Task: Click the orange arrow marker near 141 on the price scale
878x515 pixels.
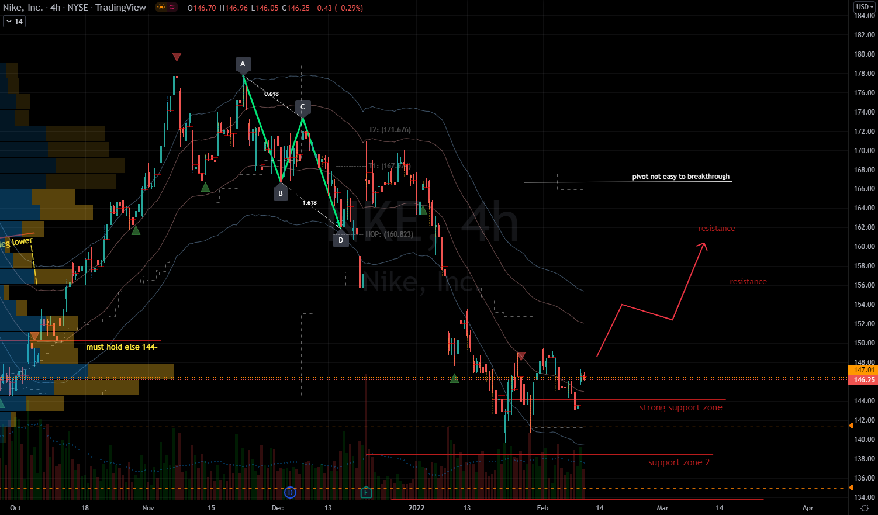Action: (x=851, y=426)
